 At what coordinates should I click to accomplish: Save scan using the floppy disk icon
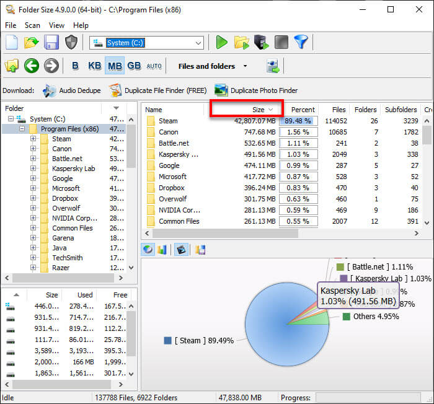pos(51,43)
